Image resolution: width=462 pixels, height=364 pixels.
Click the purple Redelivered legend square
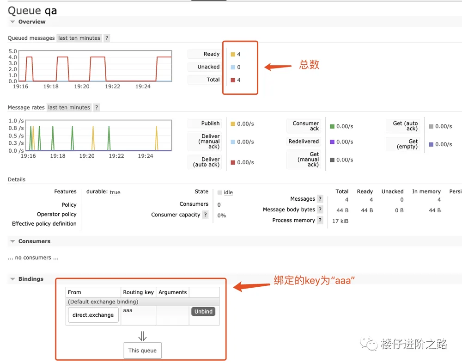click(x=332, y=142)
